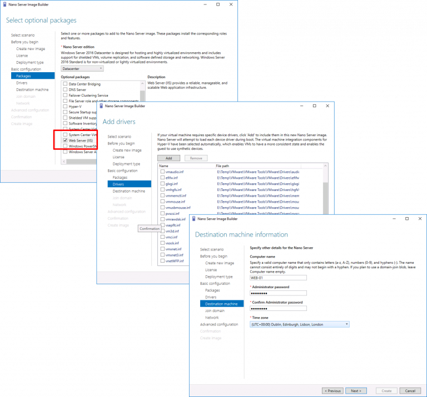
Task: Select the vmhgfs.inf driver row
Action: (230, 189)
